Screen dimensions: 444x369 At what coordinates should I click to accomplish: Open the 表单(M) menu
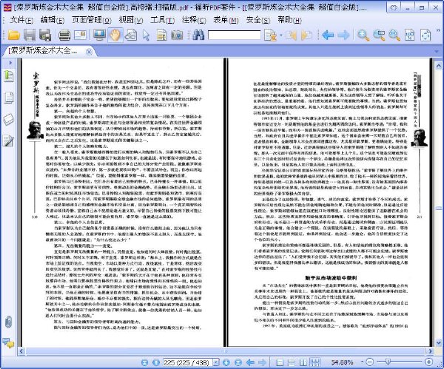(226, 20)
